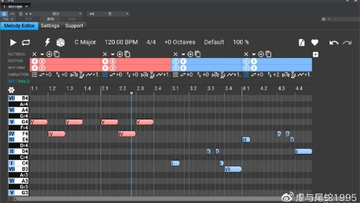
Task: Open the C Major key selector
Action: (x=86, y=42)
